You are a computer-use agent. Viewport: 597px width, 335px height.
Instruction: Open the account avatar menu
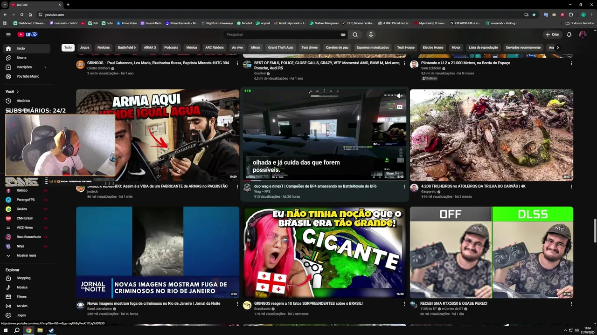tap(583, 34)
